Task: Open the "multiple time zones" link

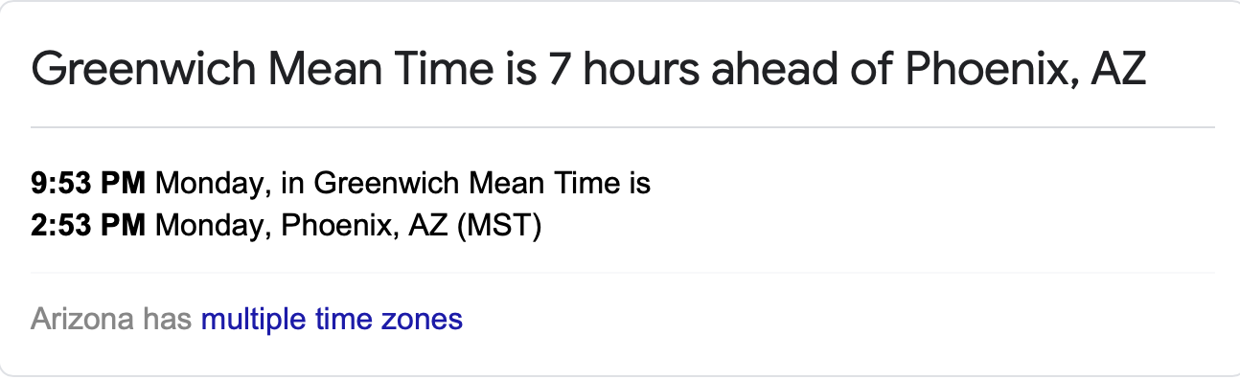Action: tap(332, 319)
